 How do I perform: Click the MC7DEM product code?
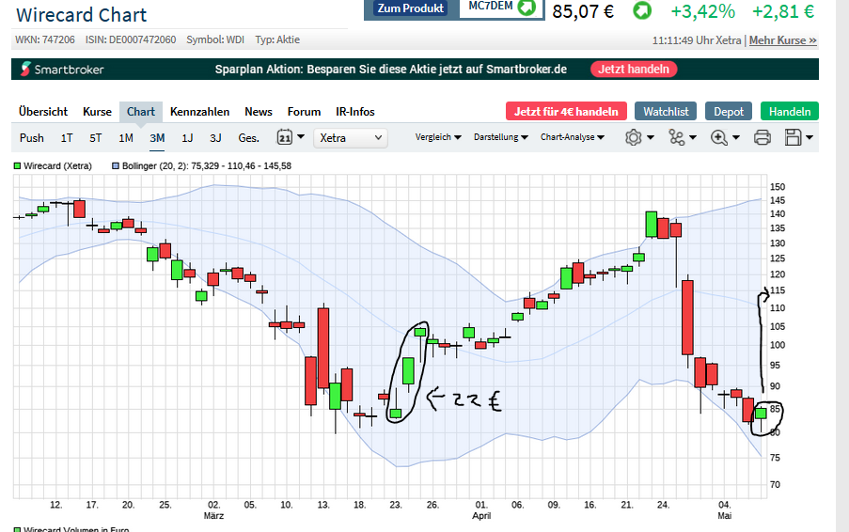point(491,6)
